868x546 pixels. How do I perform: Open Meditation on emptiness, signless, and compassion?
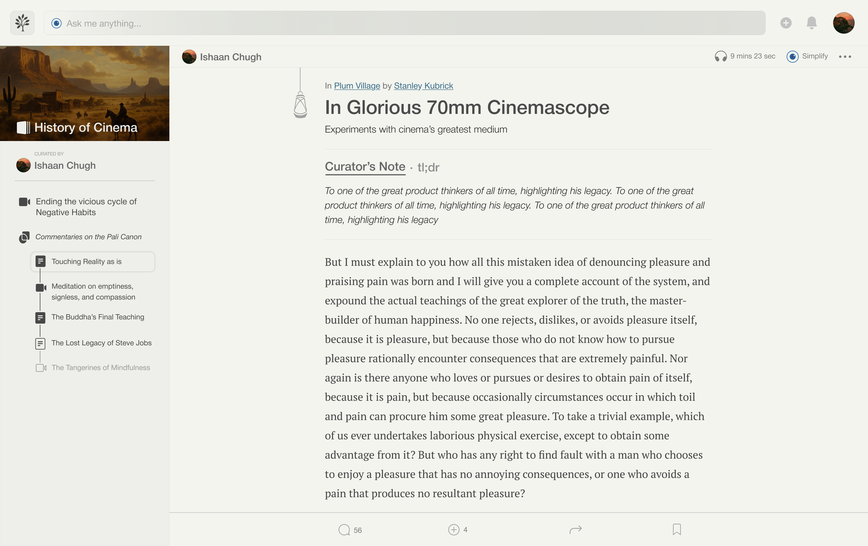click(x=93, y=292)
